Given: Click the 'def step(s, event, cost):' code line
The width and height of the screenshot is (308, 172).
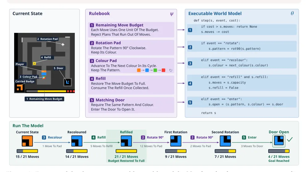Looking at the screenshot, I should point(217,20).
